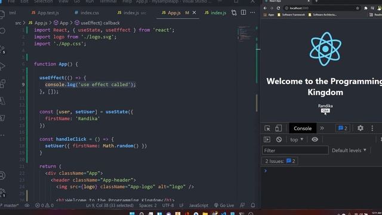Open the editor More Actions ellipsis
Screen dimensions: 382x215
(252, 12)
